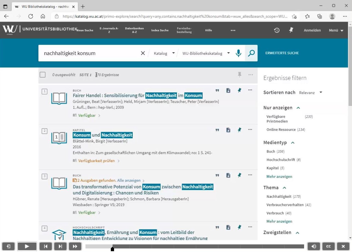Clear the search query with X
Viewport: 352px width, 252px height.
pyautogui.click(x=143, y=53)
